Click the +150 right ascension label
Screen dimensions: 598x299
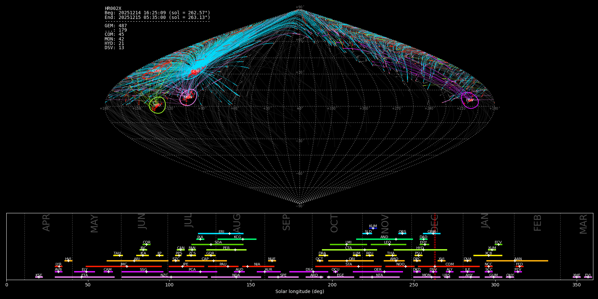[137, 108]
